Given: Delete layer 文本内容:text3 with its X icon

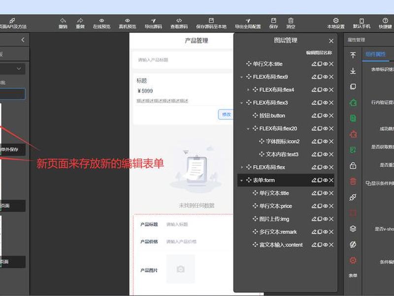Looking at the screenshot, I should point(331,154).
